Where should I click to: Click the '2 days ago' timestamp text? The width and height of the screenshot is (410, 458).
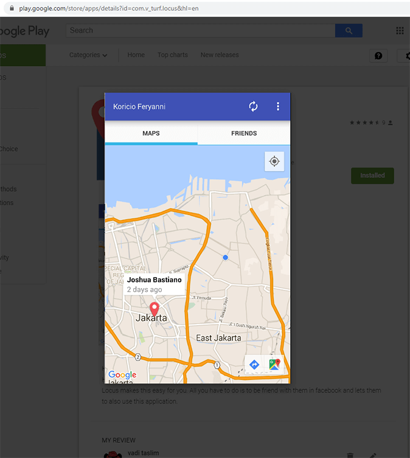click(x=144, y=289)
